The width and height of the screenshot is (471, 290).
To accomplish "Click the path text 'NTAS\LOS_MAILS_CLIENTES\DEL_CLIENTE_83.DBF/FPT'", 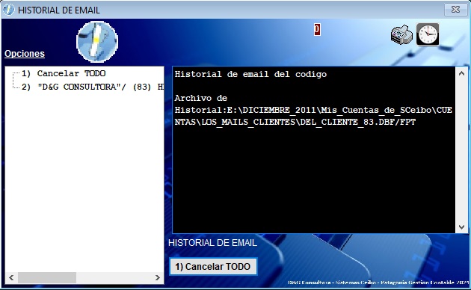I will (295, 122).
